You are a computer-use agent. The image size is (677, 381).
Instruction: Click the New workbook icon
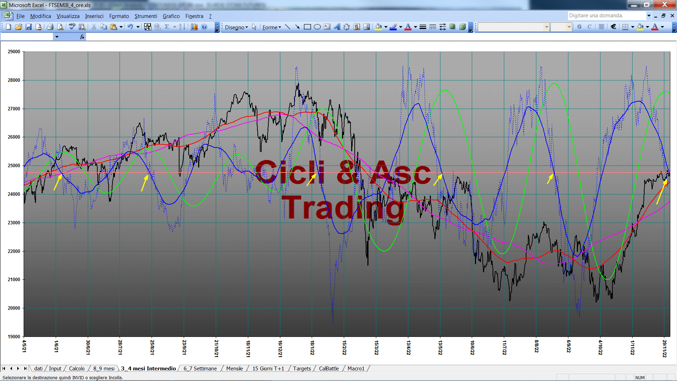click(x=8, y=27)
